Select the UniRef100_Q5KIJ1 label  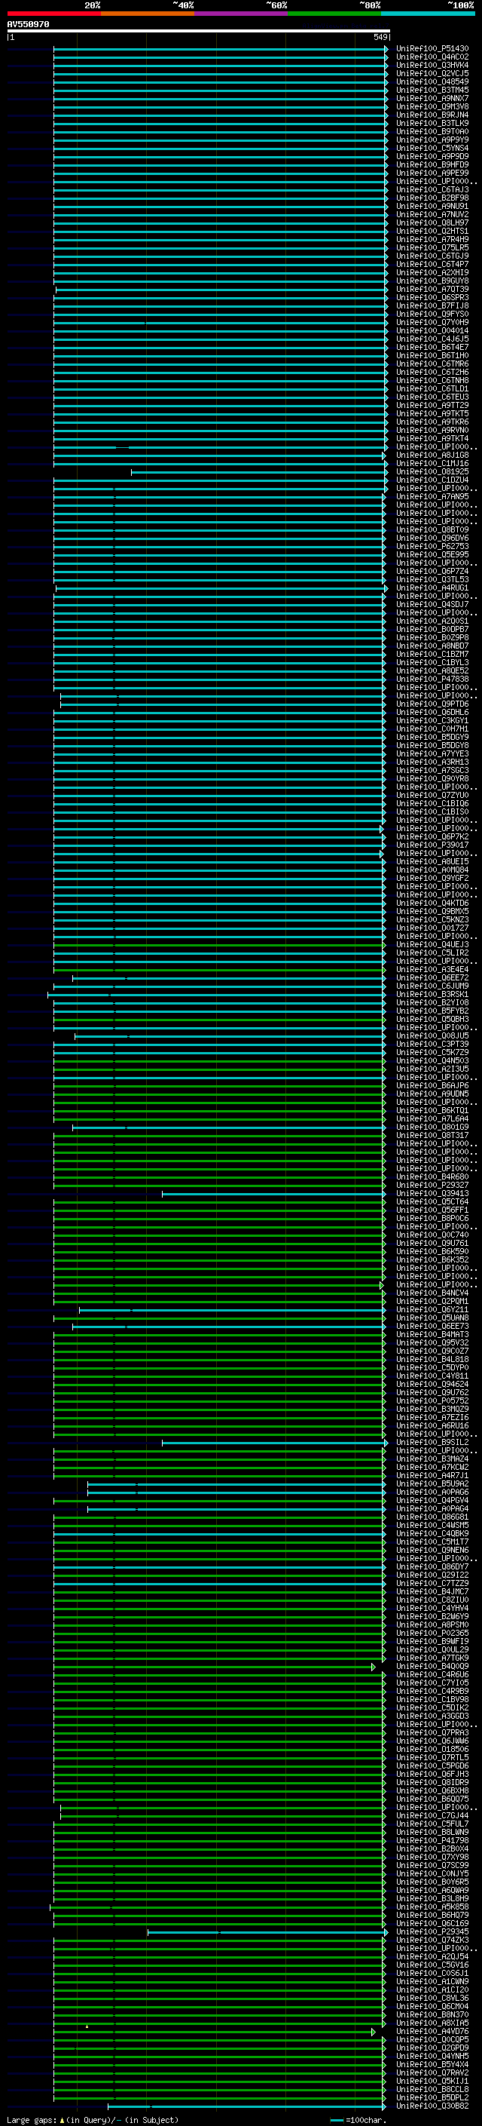[x=432, y=2082]
